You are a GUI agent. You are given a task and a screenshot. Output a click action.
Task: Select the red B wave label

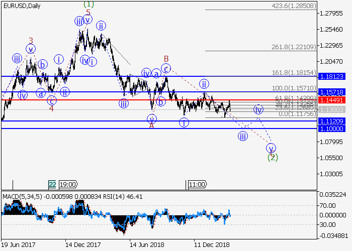(x=165, y=59)
